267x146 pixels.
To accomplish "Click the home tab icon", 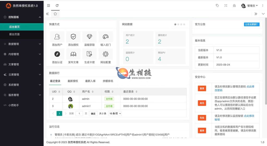I will [x=55, y=14].
